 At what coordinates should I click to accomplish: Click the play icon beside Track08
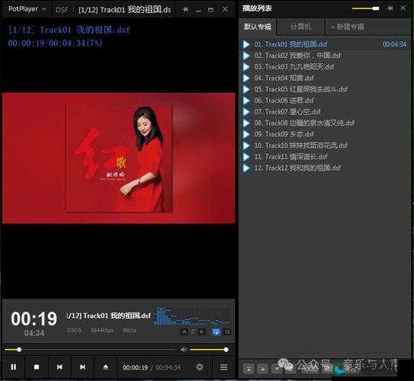click(x=246, y=123)
